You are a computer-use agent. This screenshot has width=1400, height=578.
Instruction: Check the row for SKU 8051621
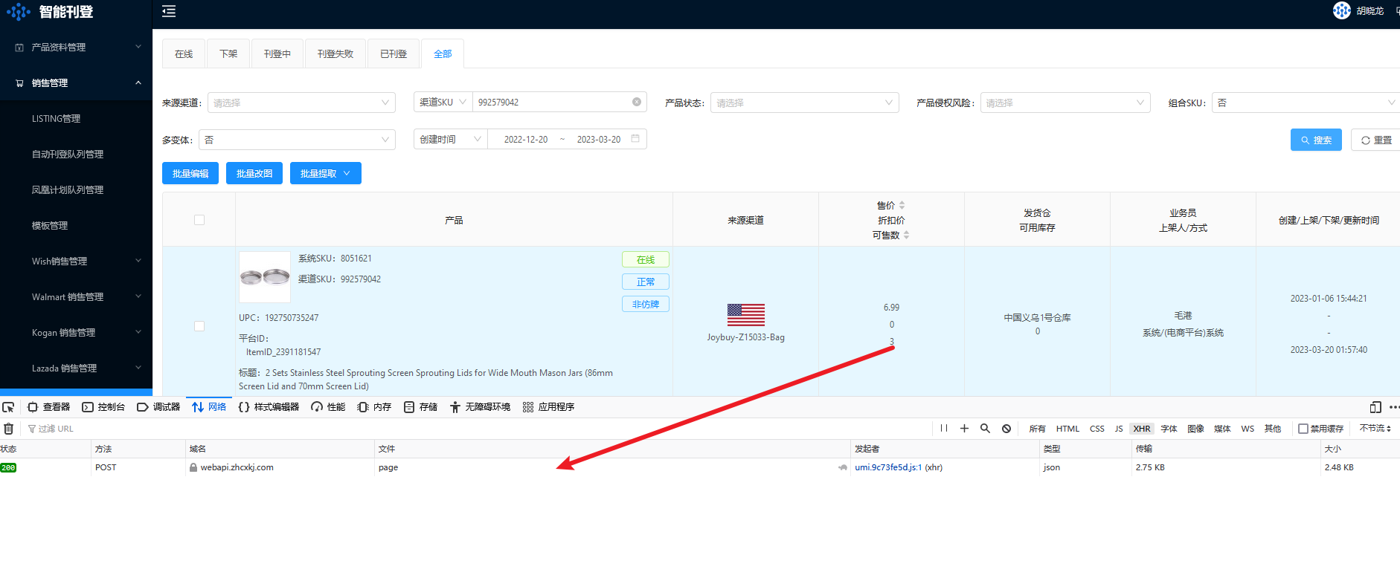[x=199, y=326]
